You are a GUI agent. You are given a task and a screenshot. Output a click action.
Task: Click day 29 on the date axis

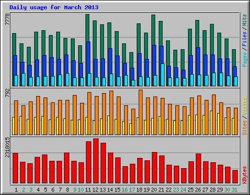click(x=220, y=190)
